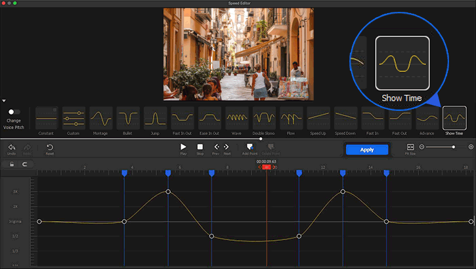This screenshot has height=269, width=476.
Task: Choose the Bullet speed curve preset
Action: pyautogui.click(x=127, y=118)
